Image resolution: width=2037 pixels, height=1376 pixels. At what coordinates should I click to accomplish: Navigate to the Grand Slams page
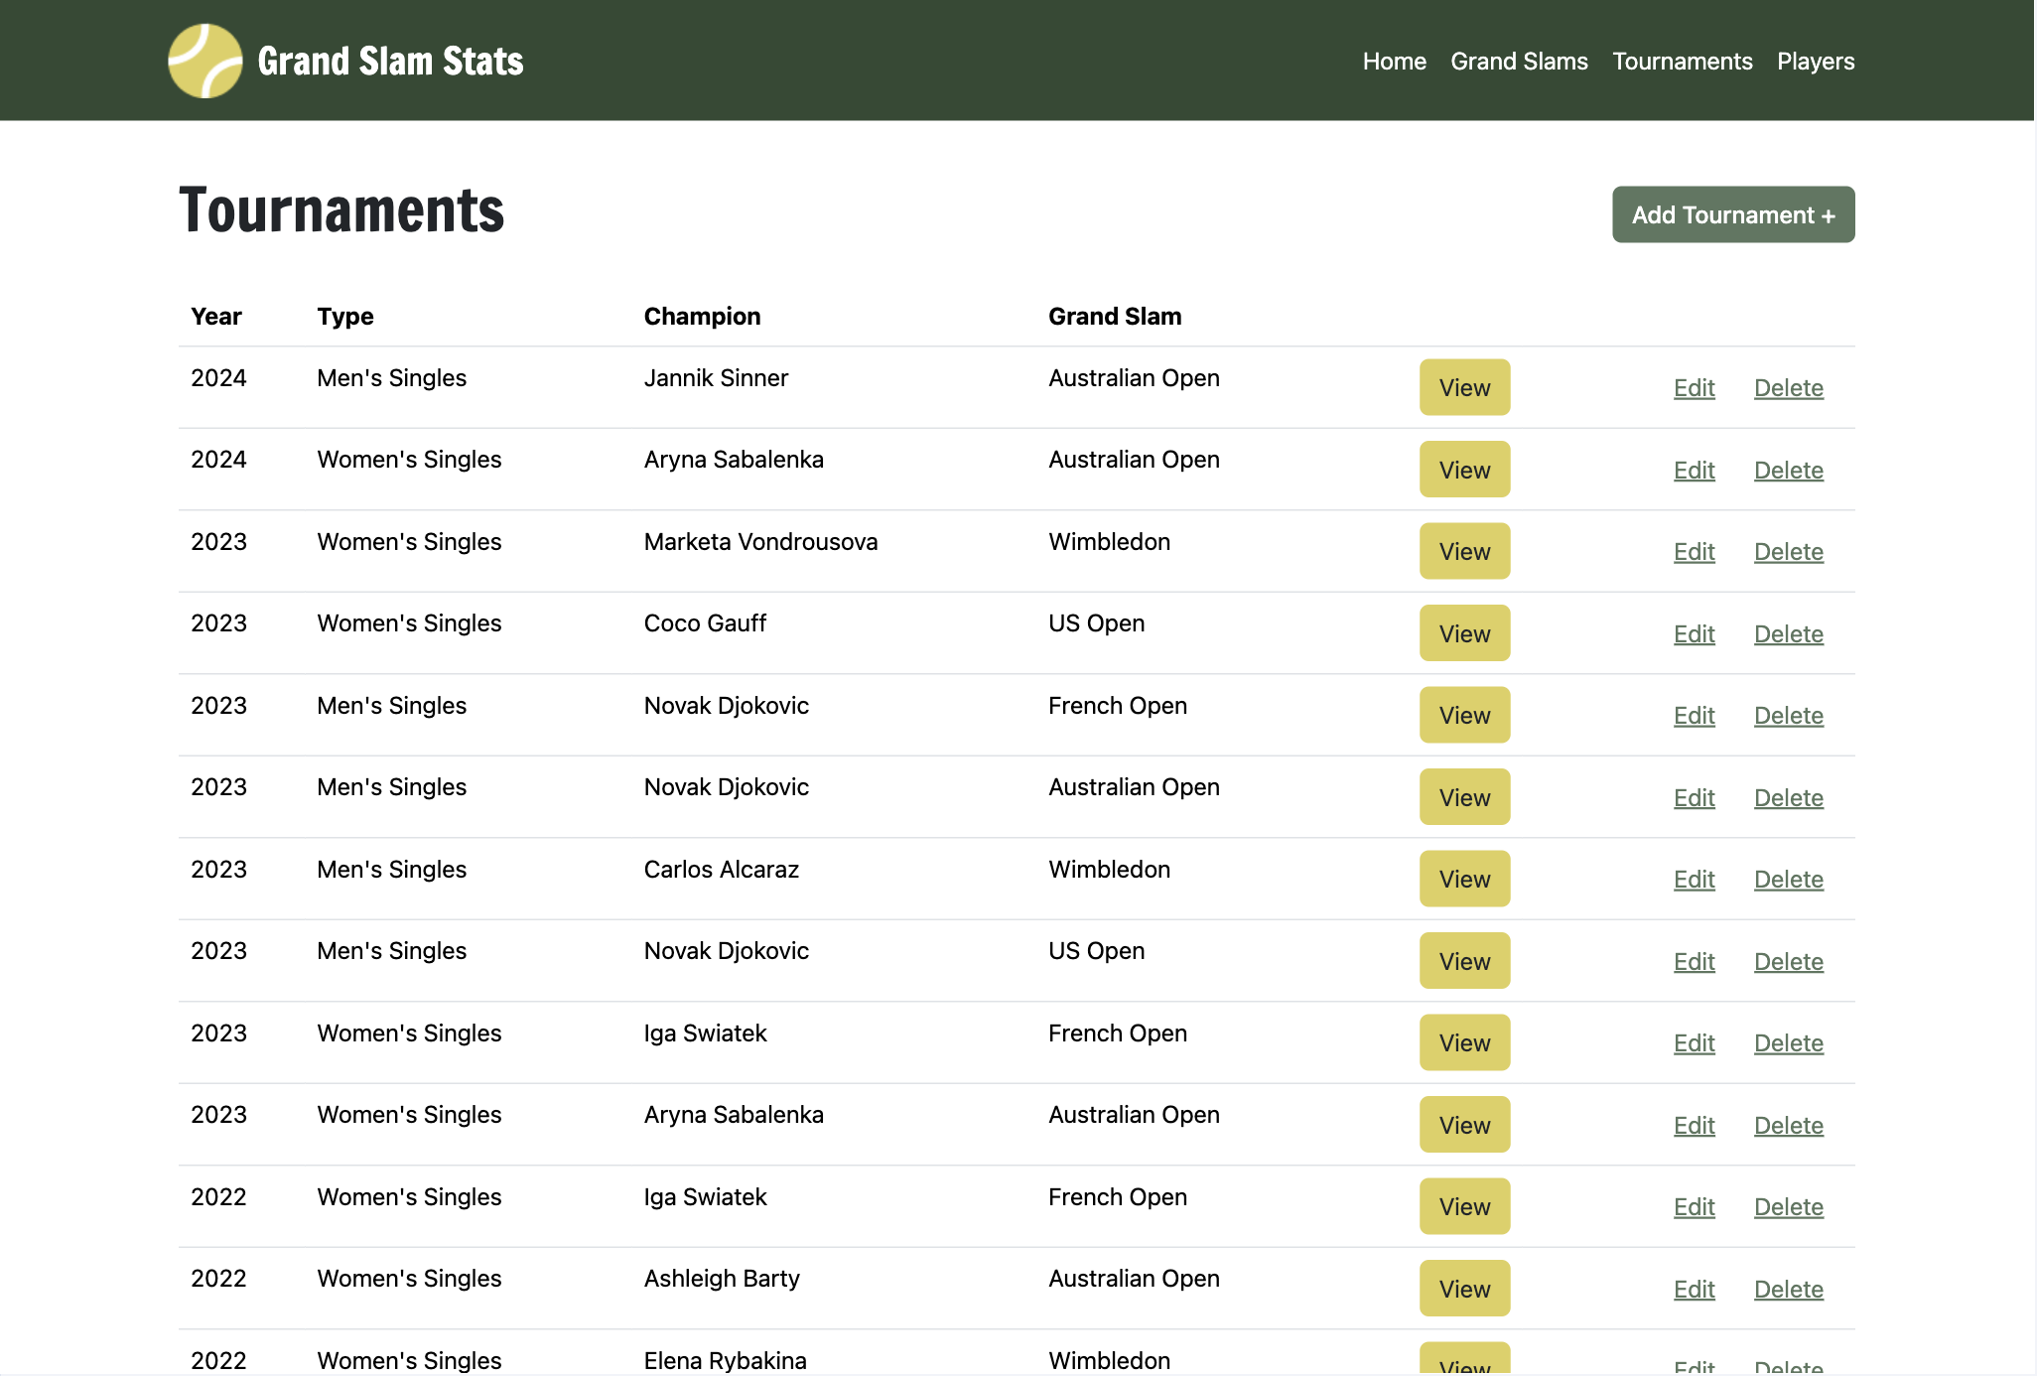(x=1519, y=61)
